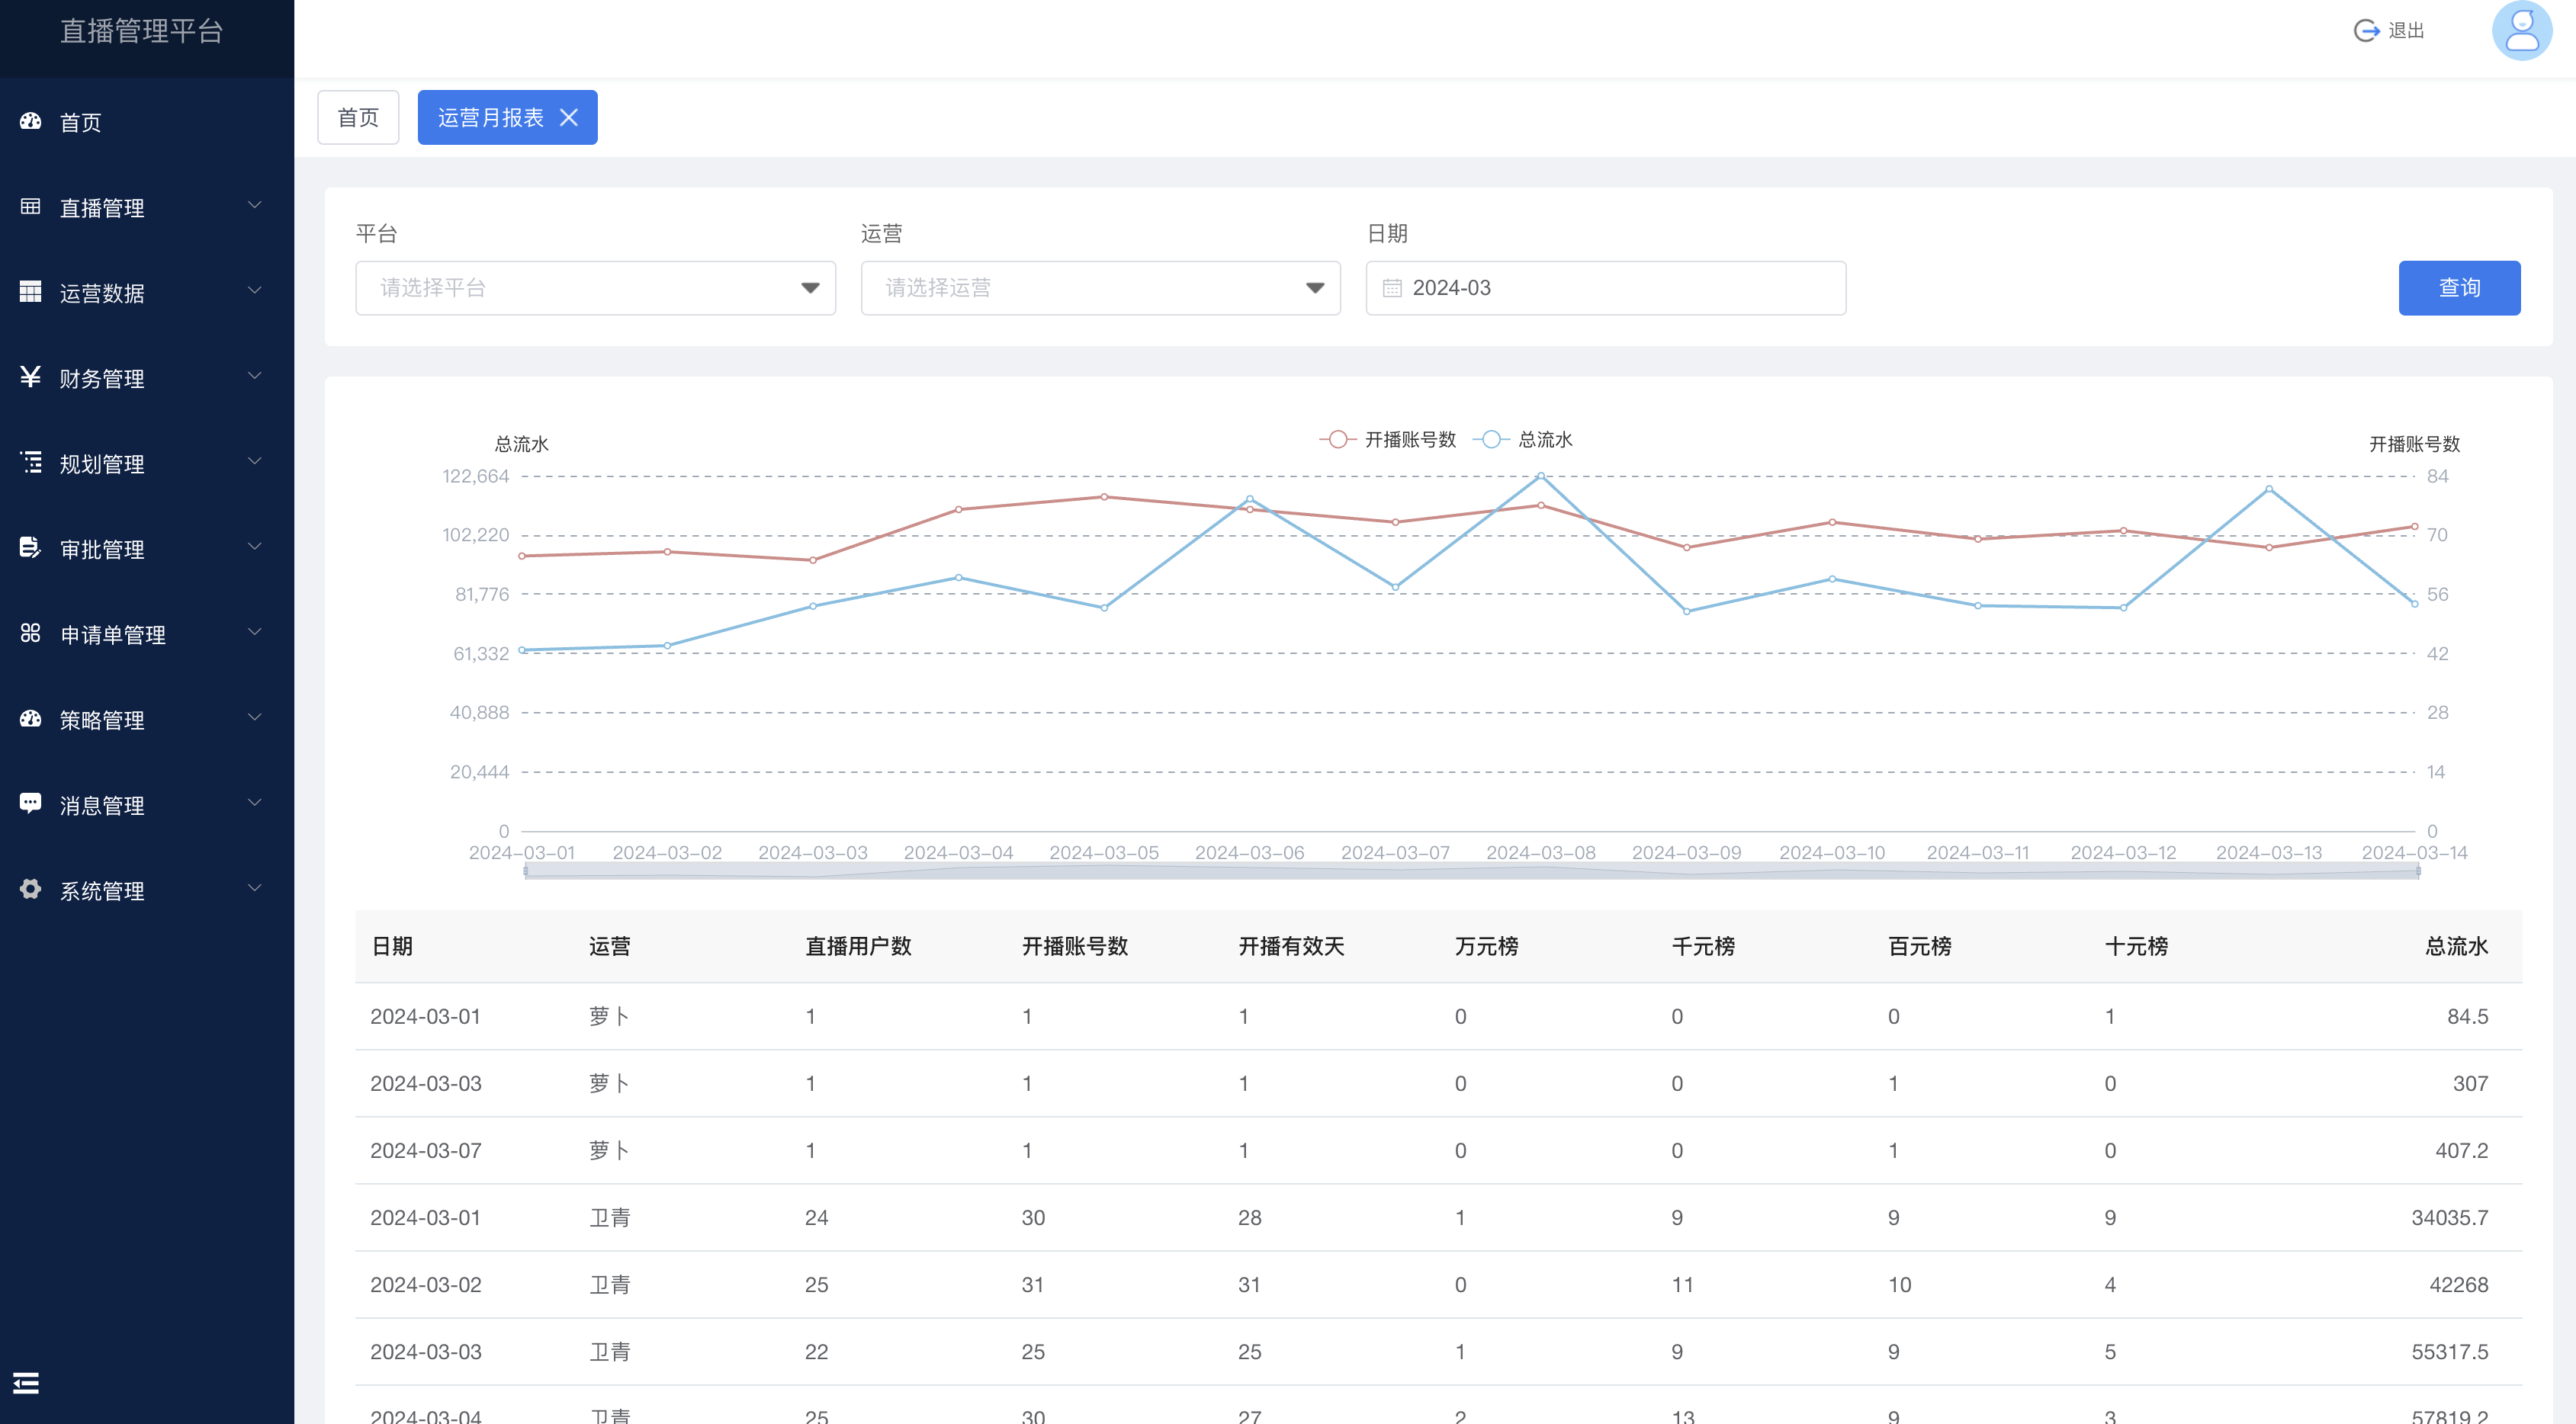Click left handle of chart zoom slider
Screen dimensions: 2576x1424
click(x=526, y=871)
